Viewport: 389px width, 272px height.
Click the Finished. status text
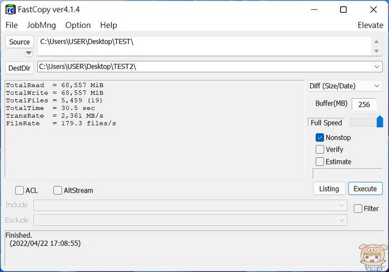(x=19, y=235)
